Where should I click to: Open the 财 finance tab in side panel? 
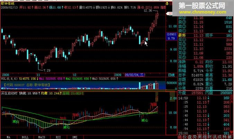210,137
